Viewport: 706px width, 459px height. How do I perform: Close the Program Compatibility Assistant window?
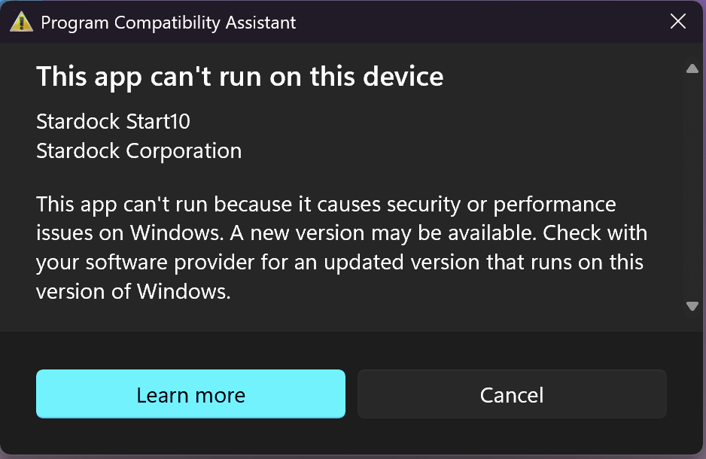click(x=677, y=21)
